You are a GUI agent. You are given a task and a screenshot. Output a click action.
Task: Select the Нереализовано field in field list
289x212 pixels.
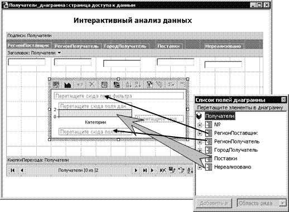point(233,167)
